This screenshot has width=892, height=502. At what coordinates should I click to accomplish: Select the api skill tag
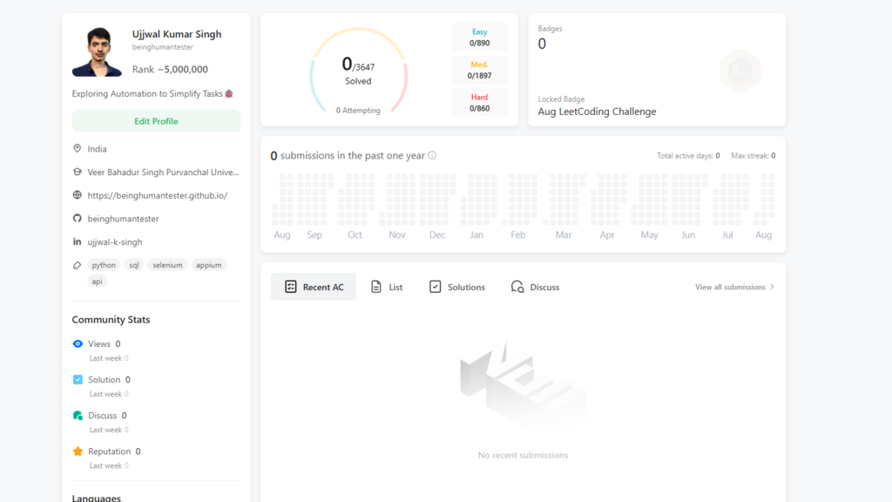tap(98, 282)
